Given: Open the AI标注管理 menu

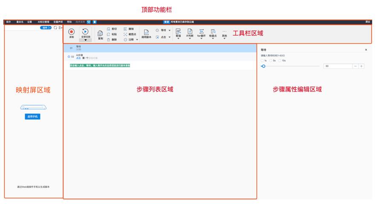Looking at the screenshot, I should point(43,21).
